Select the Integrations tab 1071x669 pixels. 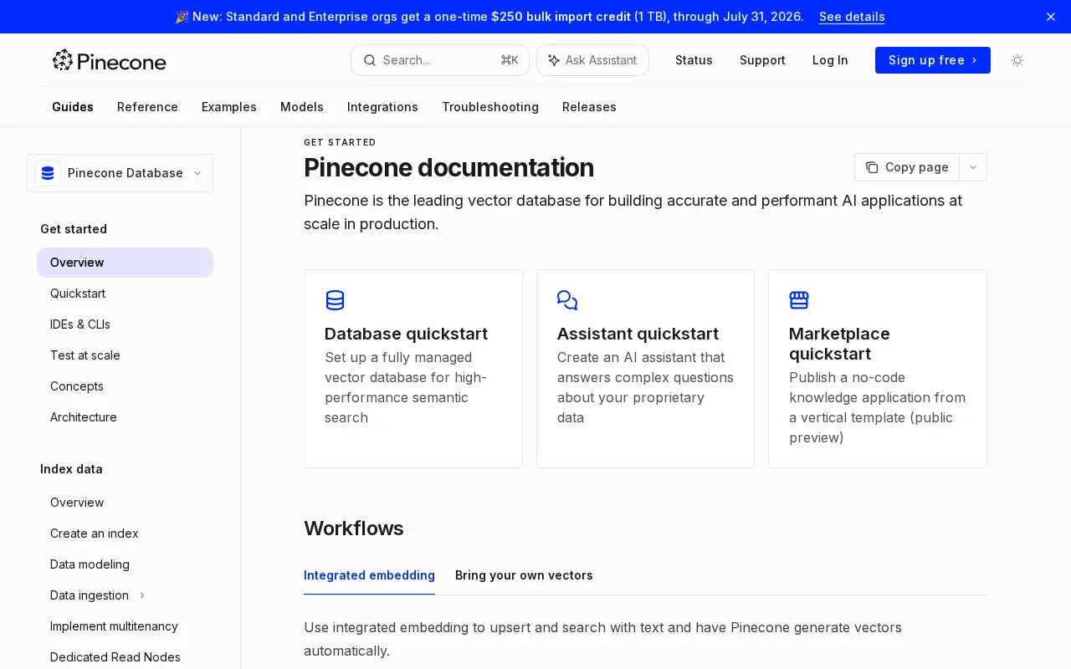click(x=382, y=107)
